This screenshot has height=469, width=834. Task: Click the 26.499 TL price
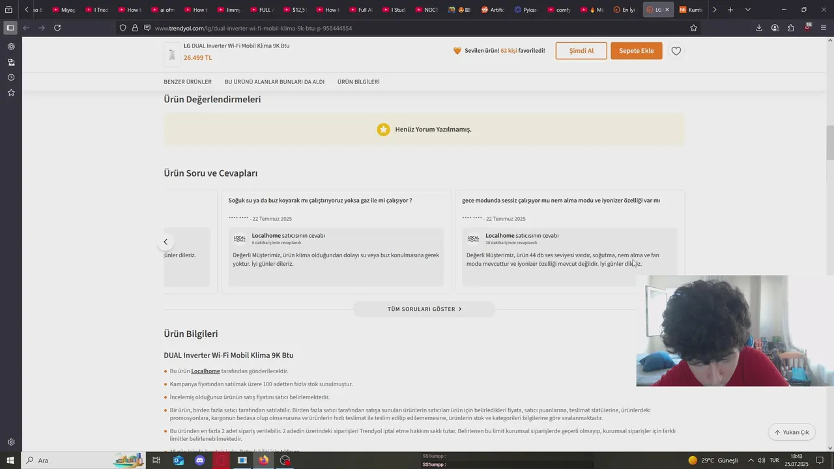tap(197, 57)
